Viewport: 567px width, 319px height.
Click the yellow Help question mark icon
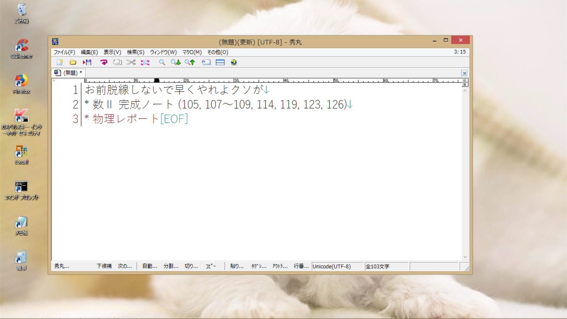[x=234, y=62]
